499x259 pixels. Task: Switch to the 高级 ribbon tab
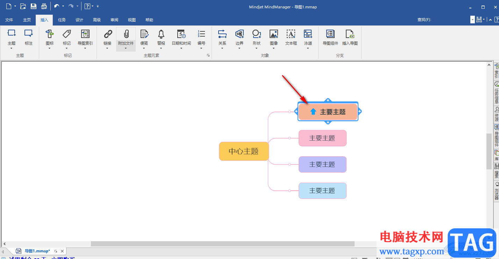(97, 20)
